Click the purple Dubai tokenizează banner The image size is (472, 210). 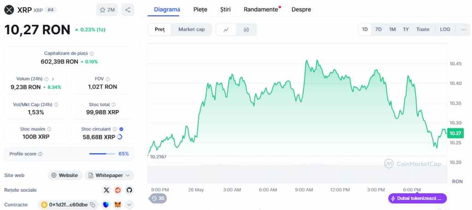coord(417,198)
